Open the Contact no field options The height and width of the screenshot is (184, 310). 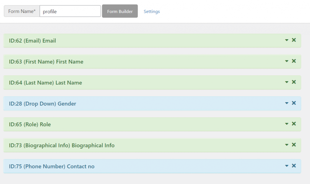[286, 166]
